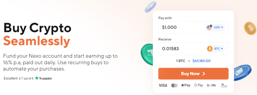The image size is (257, 95).
Task: Open the USD currency dropdown
Action: click(215, 27)
